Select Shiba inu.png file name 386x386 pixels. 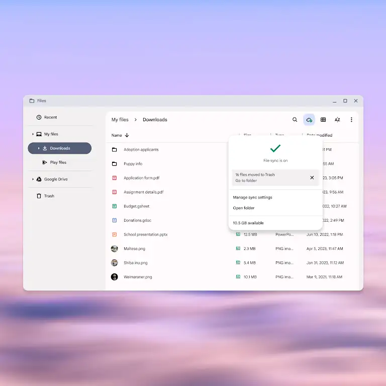[x=135, y=263]
